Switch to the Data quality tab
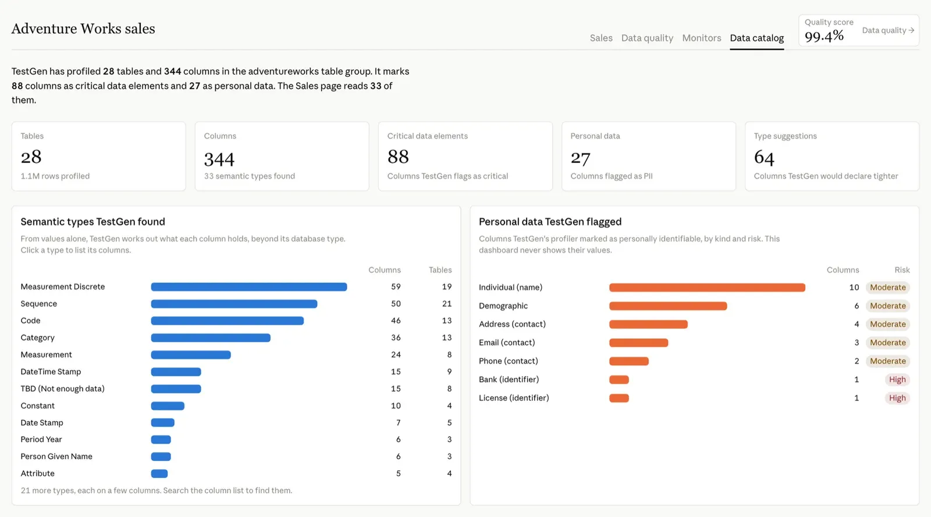This screenshot has height=517, width=931. click(647, 38)
